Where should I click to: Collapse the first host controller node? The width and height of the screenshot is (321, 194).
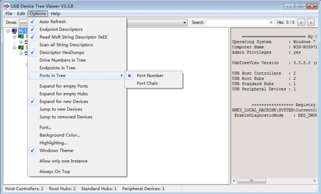coord(14,36)
